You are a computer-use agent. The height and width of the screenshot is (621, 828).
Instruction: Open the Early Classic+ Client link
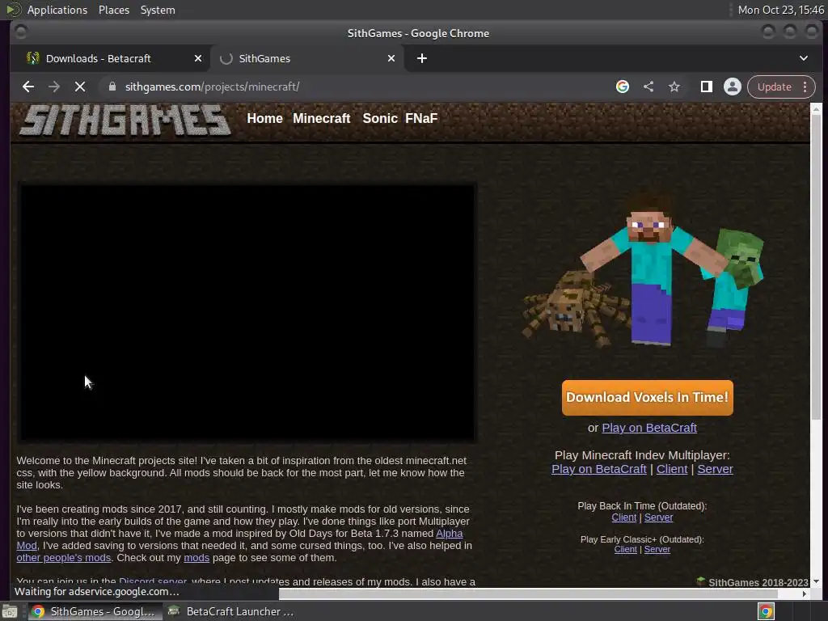point(625,549)
